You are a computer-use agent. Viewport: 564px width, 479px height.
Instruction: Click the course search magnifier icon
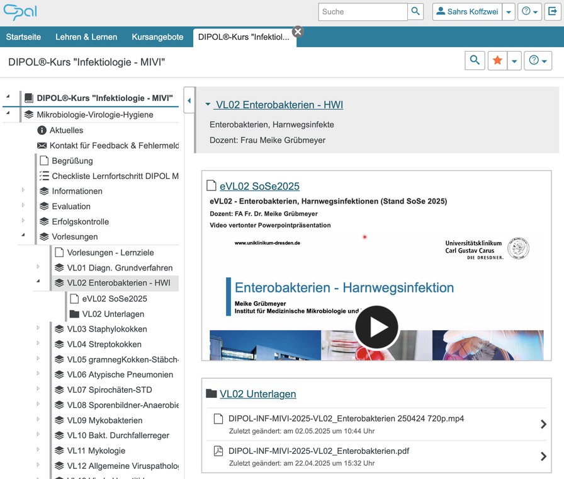click(475, 61)
